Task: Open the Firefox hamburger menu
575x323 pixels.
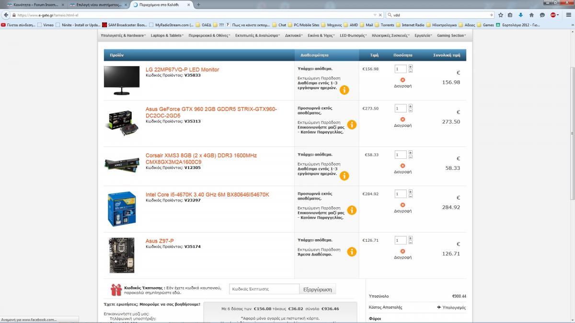Action: coord(569,15)
